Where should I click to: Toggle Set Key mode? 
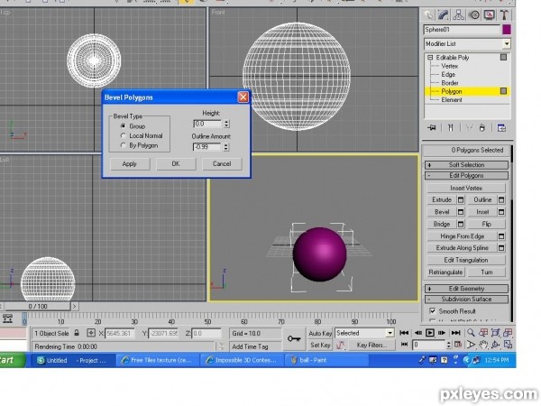(x=320, y=345)
